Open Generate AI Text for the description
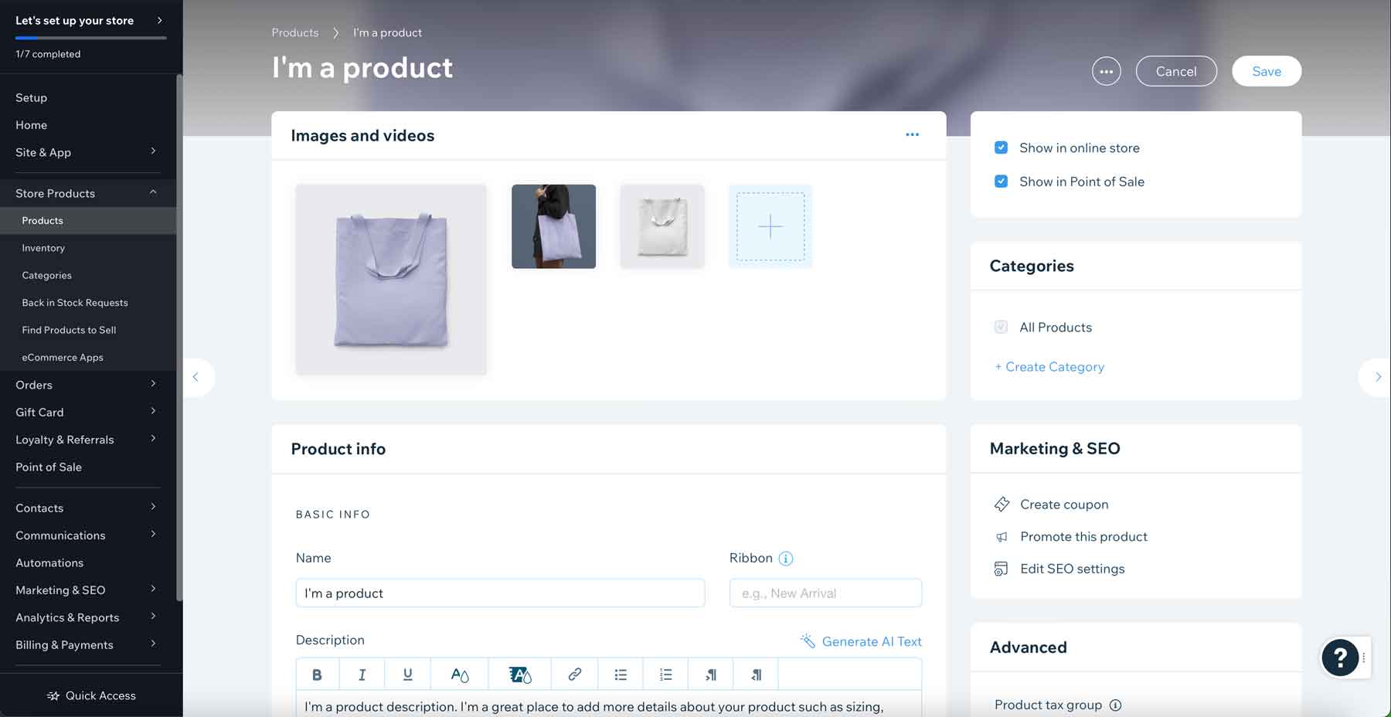1391x717 pixels. pyautogui.click(x=860, y=641)
